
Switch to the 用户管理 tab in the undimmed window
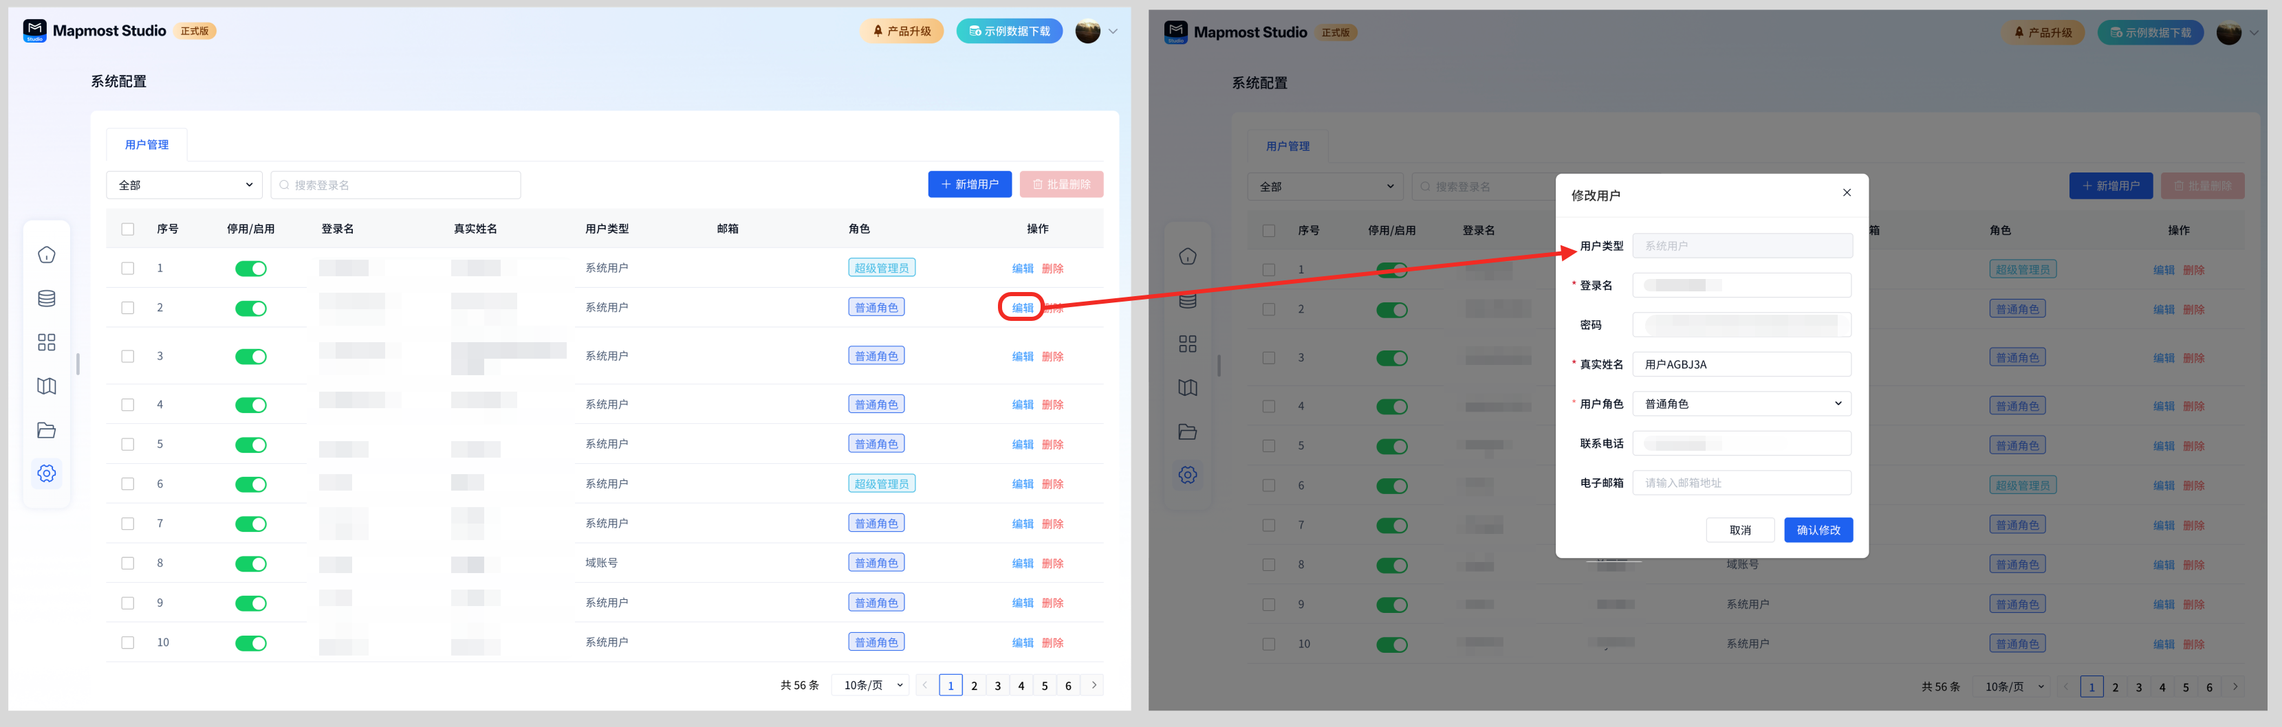pyautogui.click(x=146, y=144)
